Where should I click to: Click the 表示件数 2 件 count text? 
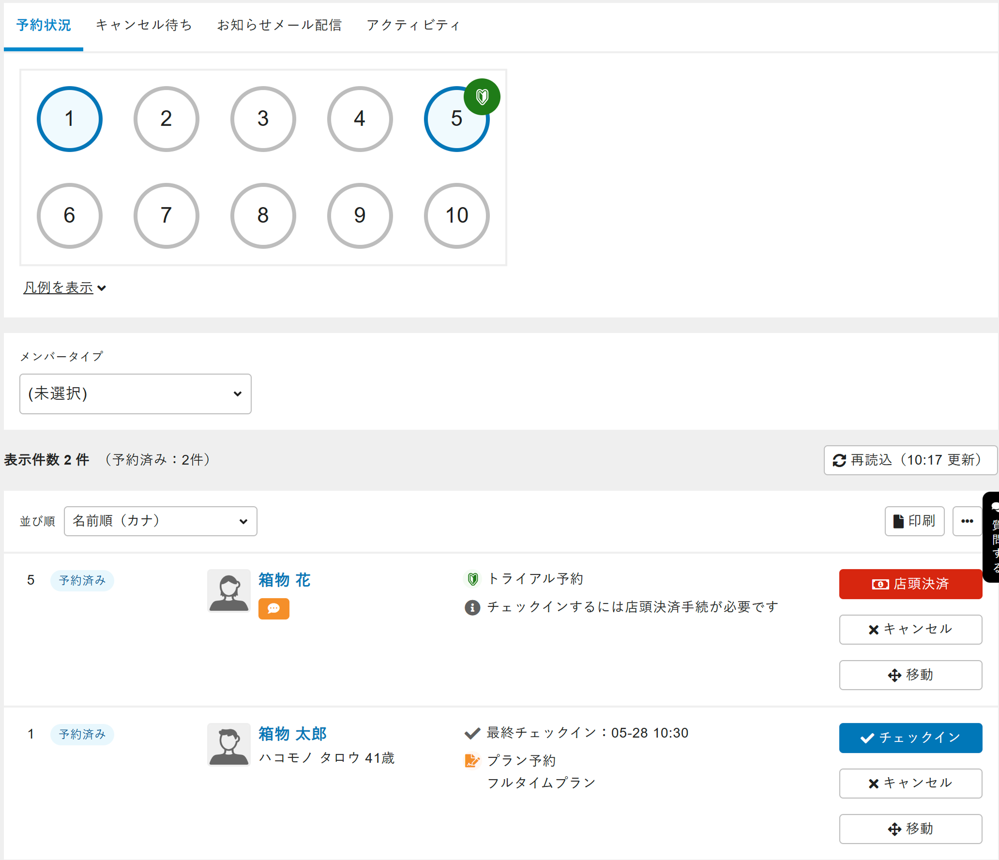point(46,460)
